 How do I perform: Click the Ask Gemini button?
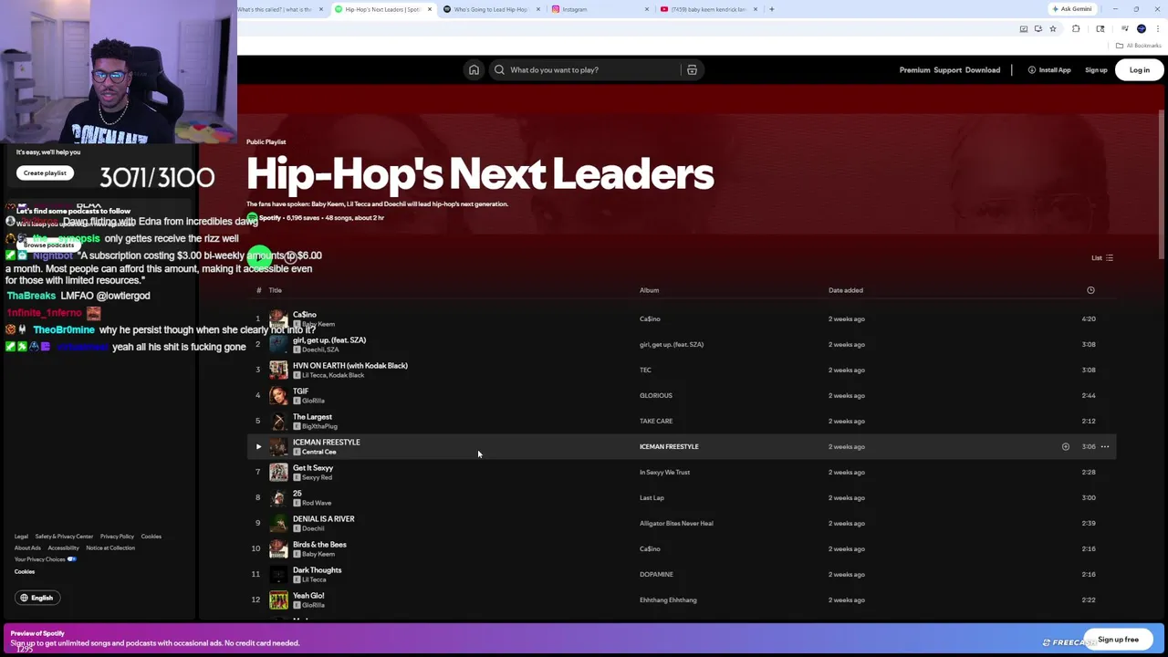1072,9
